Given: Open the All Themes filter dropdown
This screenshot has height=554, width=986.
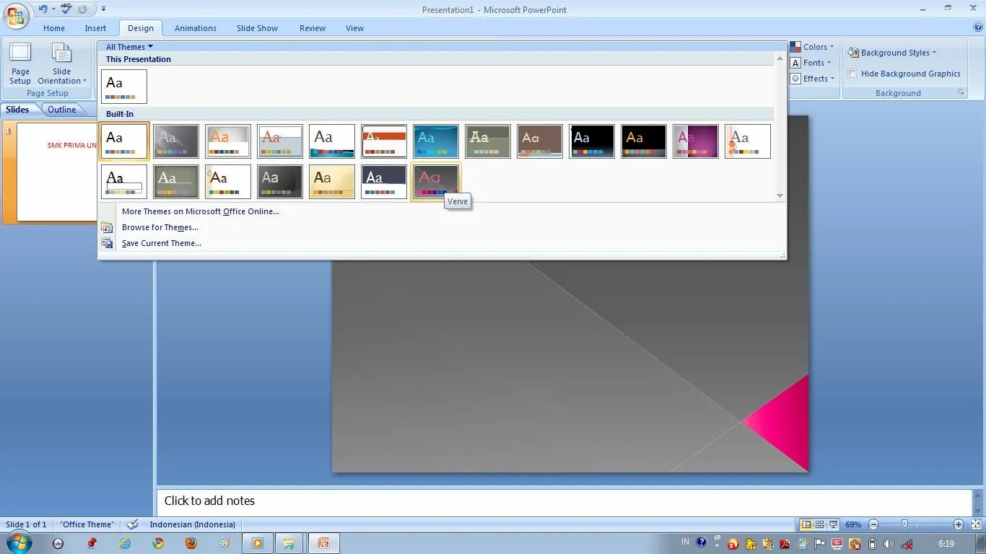Looking at the screenshot, I should point(129,47).
